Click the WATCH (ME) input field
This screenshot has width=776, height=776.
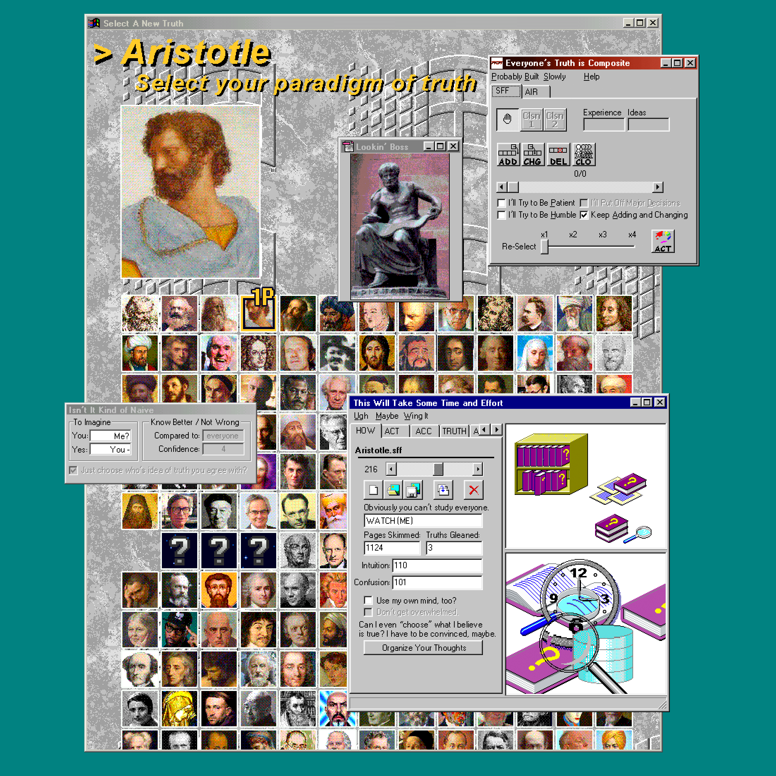(423, 521)
